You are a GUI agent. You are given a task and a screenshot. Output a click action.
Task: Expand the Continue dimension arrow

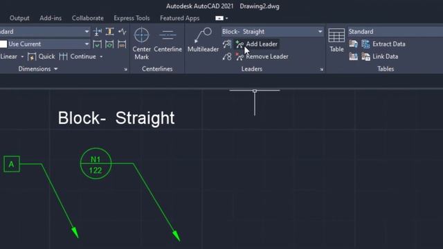coord(101,57)
